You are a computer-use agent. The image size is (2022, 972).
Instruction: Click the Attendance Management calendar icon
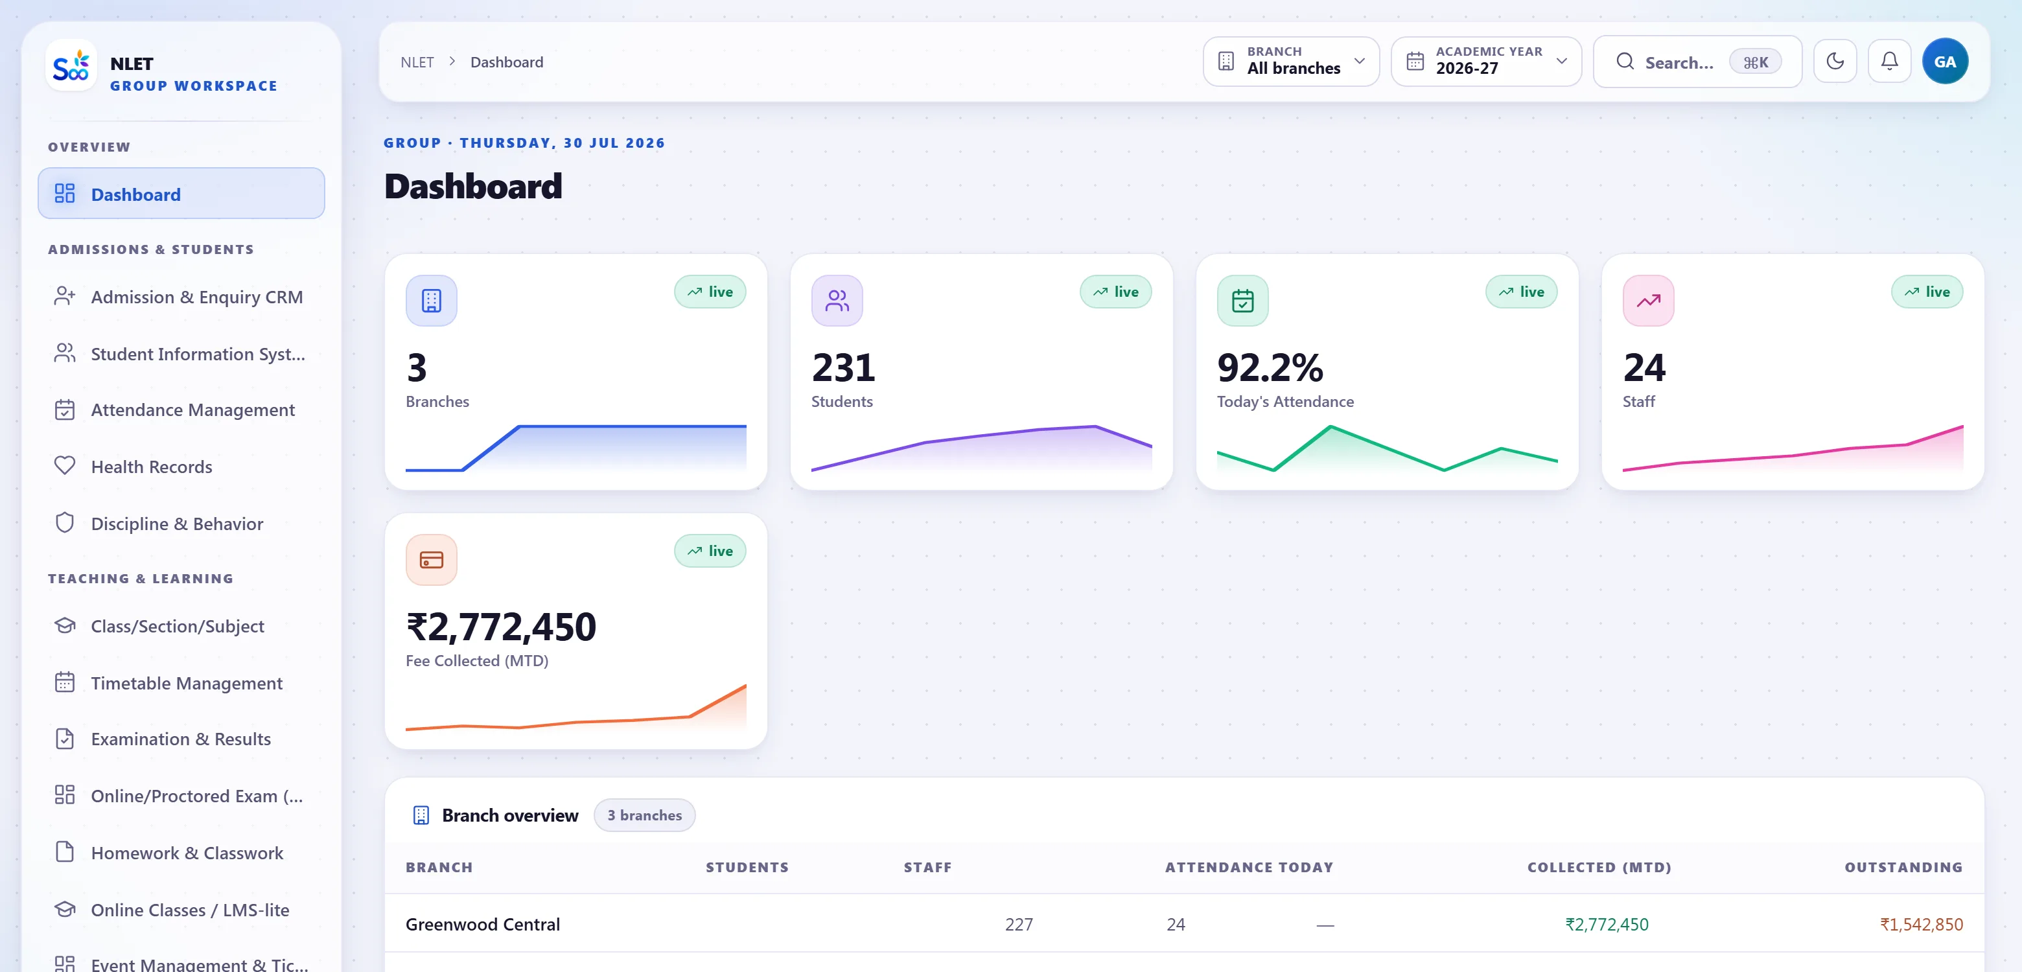[x=65, y=409]
